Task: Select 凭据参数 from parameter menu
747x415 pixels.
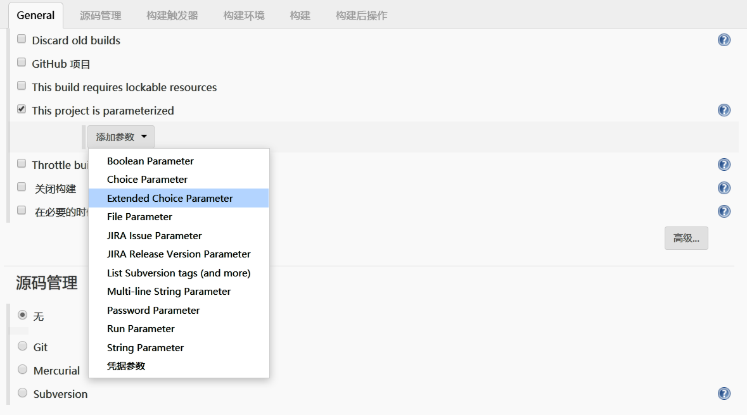Action: [126, 366]
